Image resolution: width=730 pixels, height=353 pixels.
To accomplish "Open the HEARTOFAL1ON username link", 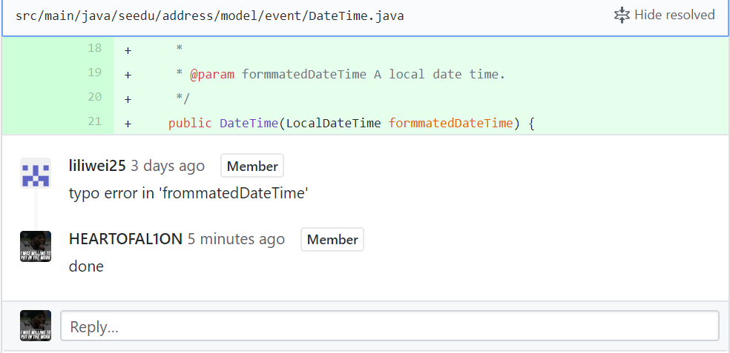I will point(125,239).
